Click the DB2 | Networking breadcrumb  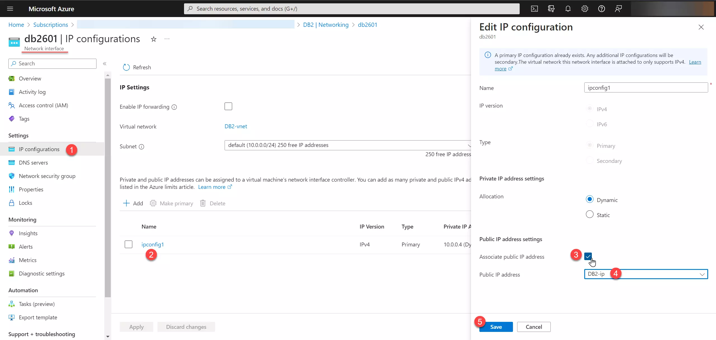pyautogui.click(x=326, y=25)
